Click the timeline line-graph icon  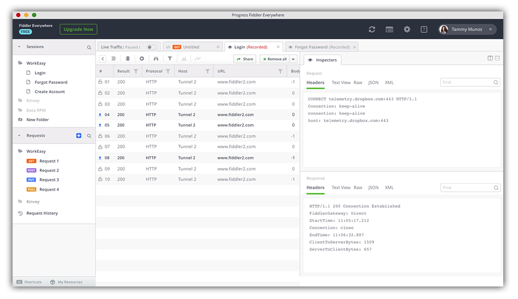coord(197,59)
